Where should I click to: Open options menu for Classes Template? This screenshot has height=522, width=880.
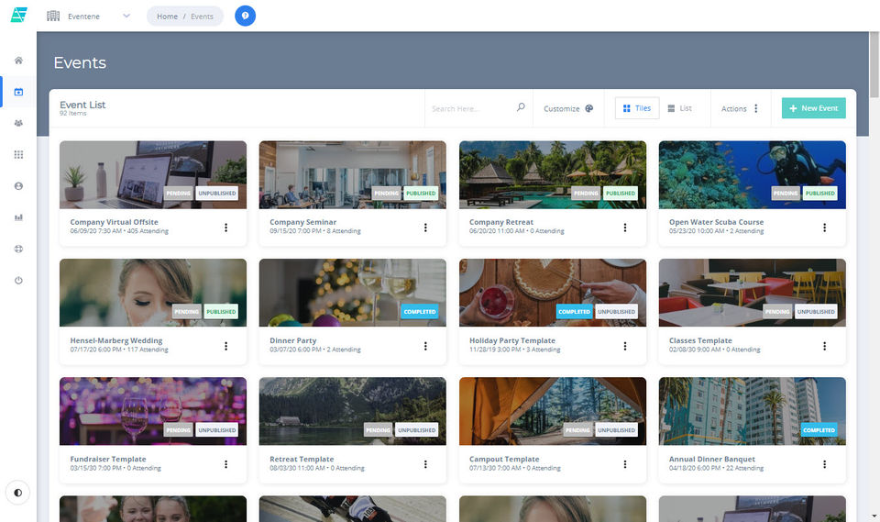[x=824, y=346]
